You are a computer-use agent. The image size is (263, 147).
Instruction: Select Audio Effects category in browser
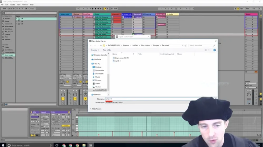(x=9, y=27)
